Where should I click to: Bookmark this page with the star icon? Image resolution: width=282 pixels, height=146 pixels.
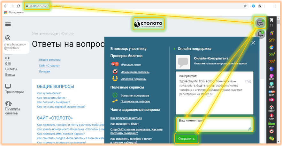[x=245, y=6]
